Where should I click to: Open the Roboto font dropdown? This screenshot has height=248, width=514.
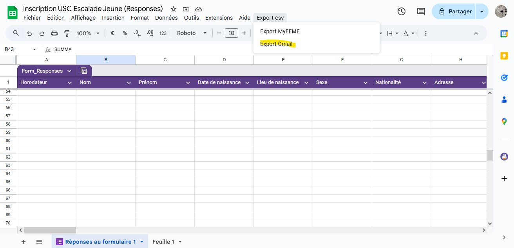(192, 33)
